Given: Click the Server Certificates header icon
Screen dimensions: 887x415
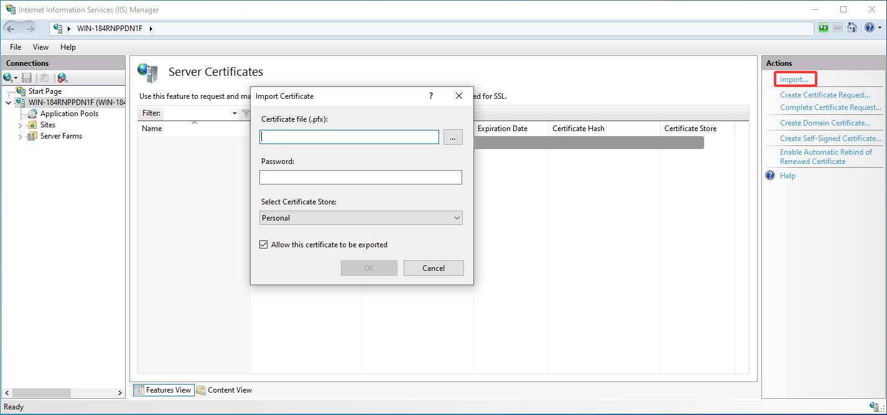Looking at the screenshot, I should point(148,73).
